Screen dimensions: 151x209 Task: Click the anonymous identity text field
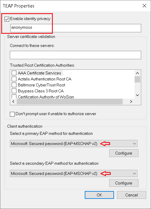(76, 28)
